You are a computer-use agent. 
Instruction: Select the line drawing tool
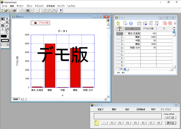[3, 22]
